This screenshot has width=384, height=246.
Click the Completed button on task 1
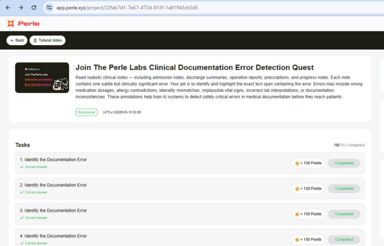(344, 163)
